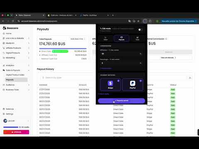Screen dimensions: 199x149
Task: Click the install app icon in address bar
Action: tap(134, 21)
